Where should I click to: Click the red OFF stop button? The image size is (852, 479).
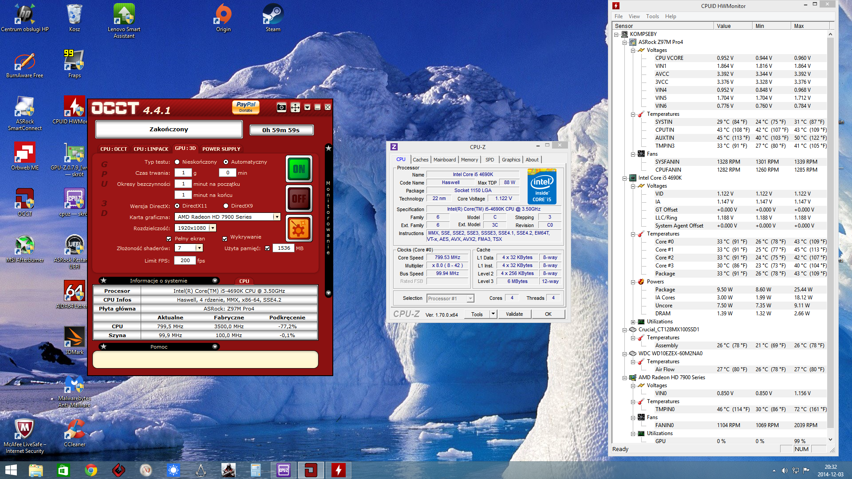click(x=299, y=199)
